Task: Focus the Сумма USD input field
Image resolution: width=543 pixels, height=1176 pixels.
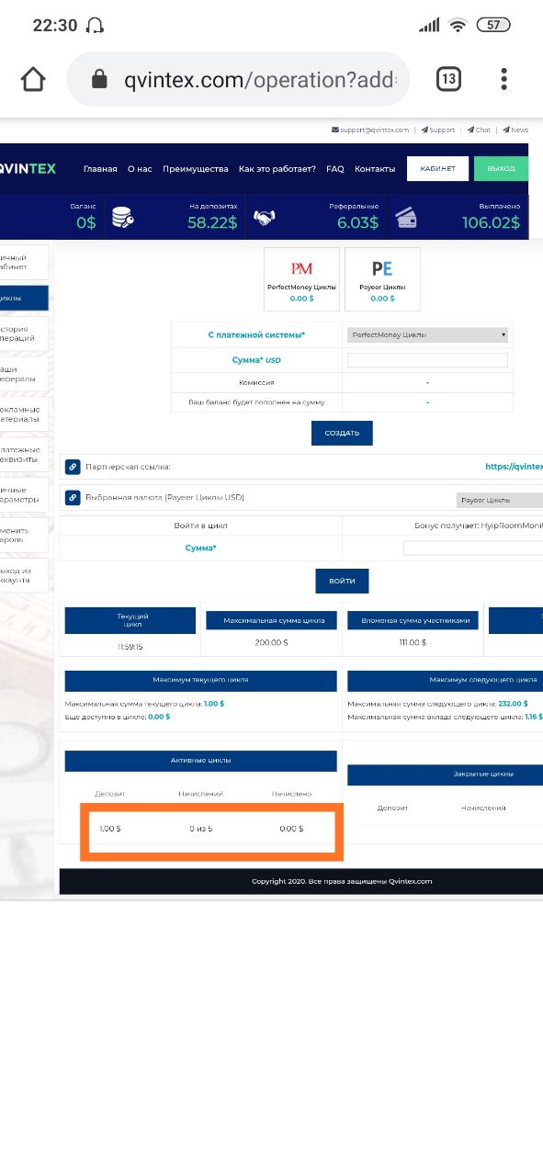Action: coord(427,360)
